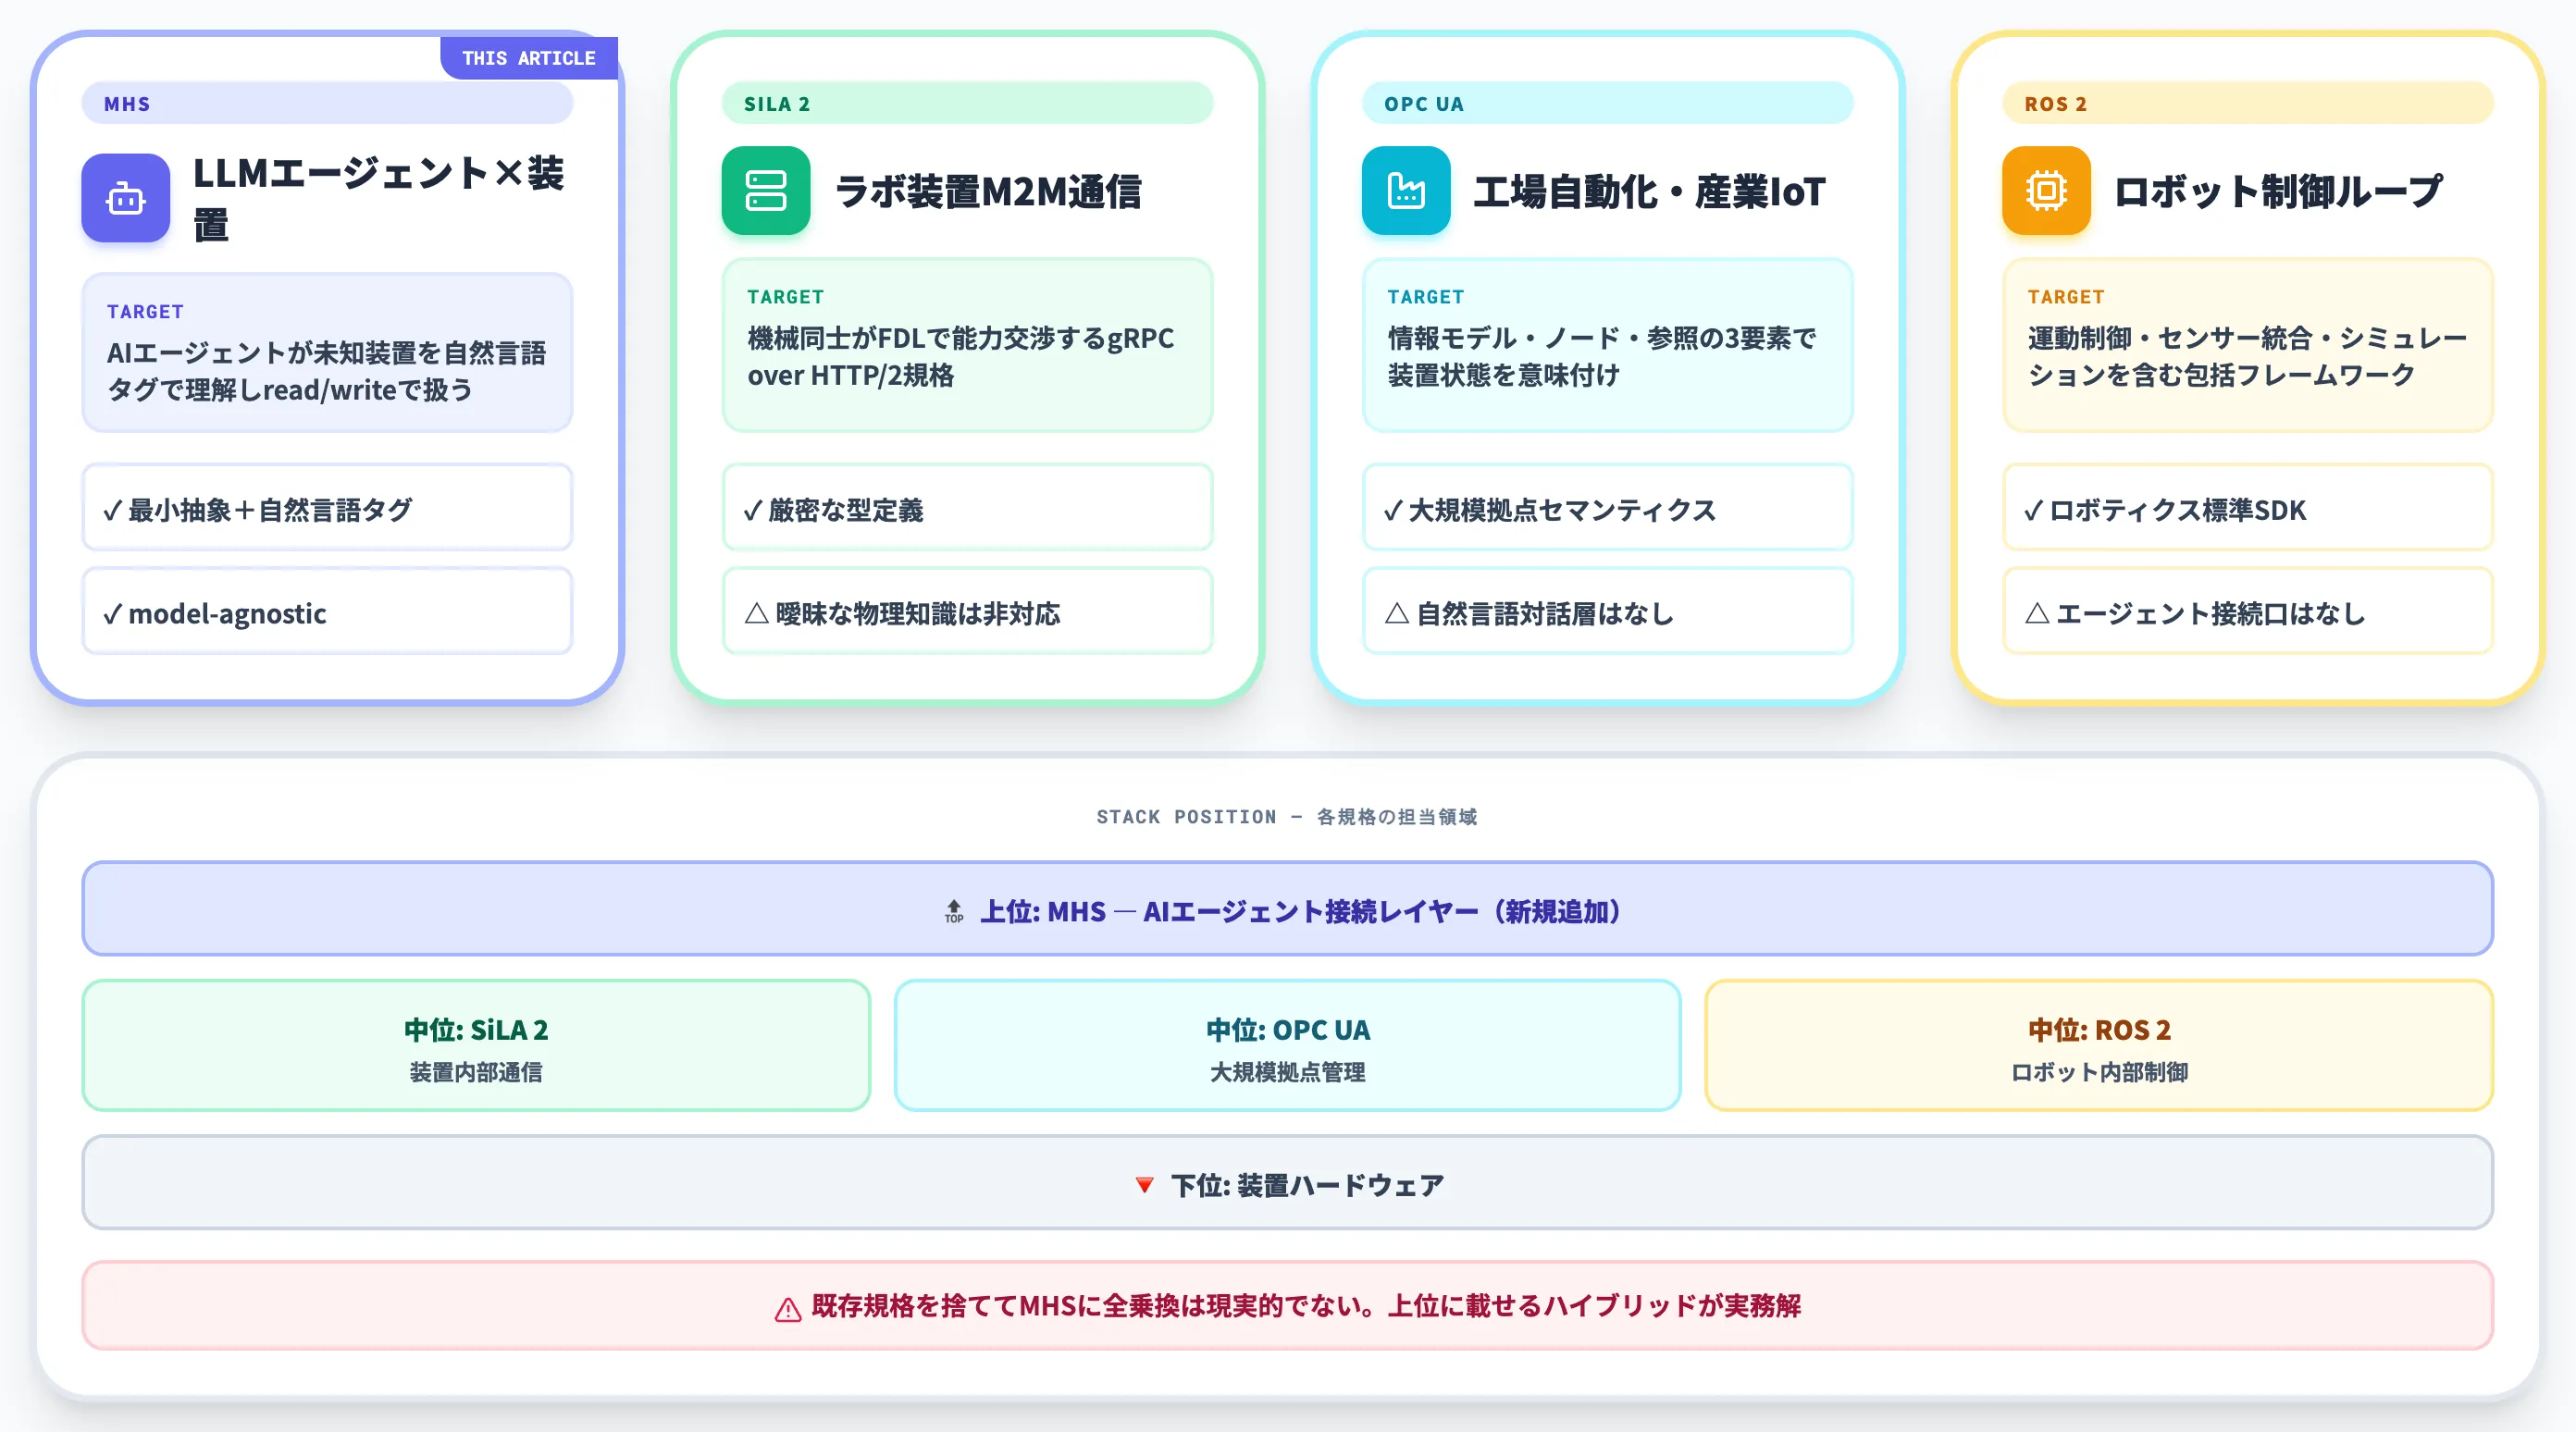Click the 中位: OPC UA layer box
This screenshot has height=1432, width=2576.
click(x=1287, y=1045)
